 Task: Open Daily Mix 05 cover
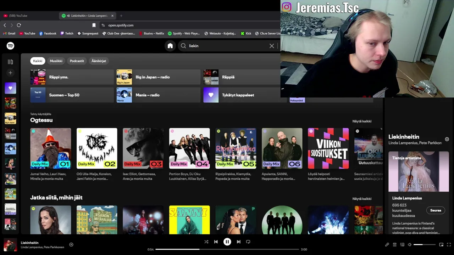[x=236, y=148]
